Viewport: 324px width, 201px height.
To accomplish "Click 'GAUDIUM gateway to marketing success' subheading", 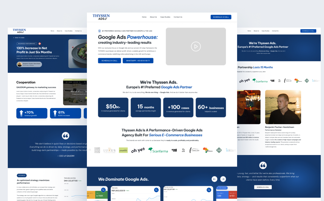I will tap(36, 87).
